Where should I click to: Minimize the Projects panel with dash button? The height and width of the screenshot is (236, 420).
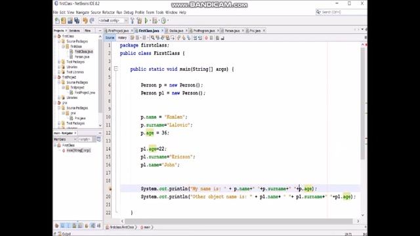pyautogui.click(x=100, y=31)
